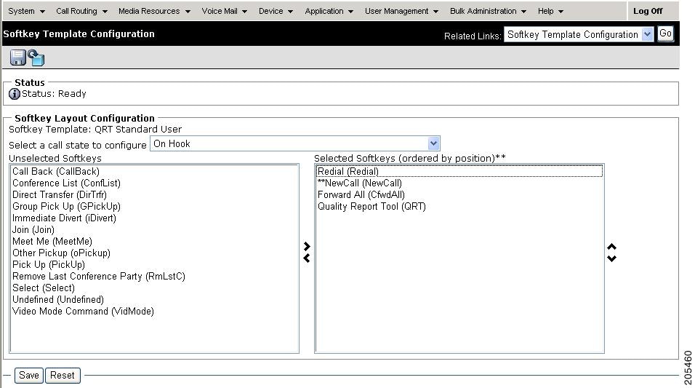Open the Device menu
695x388 pixels.
coord(276,11)
